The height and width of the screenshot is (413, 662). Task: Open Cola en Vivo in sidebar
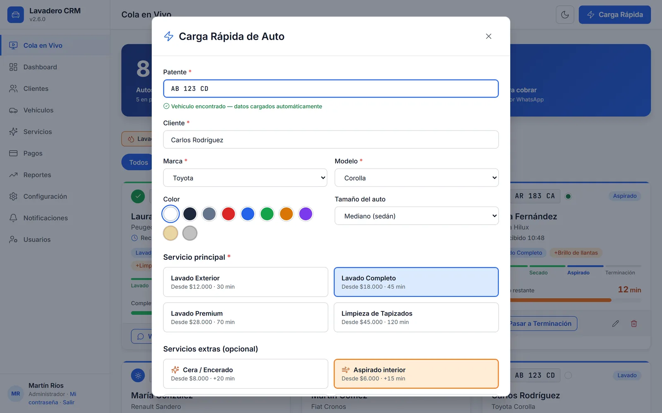click(55, 45)
